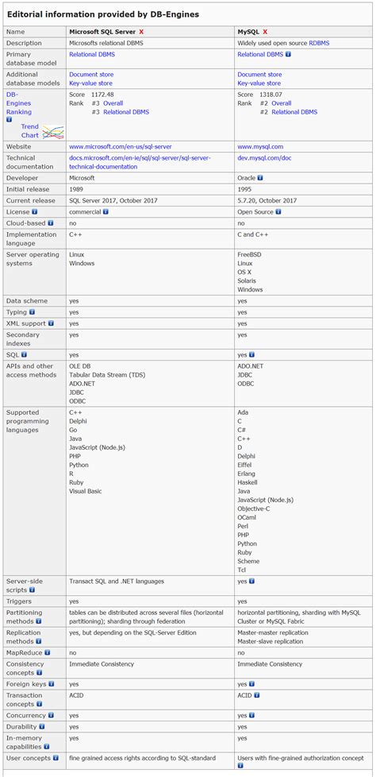This screenshot has height=777, width=376.
Task: Follow the DB-Engines Ranking link
Action: [x=19, y=103]
